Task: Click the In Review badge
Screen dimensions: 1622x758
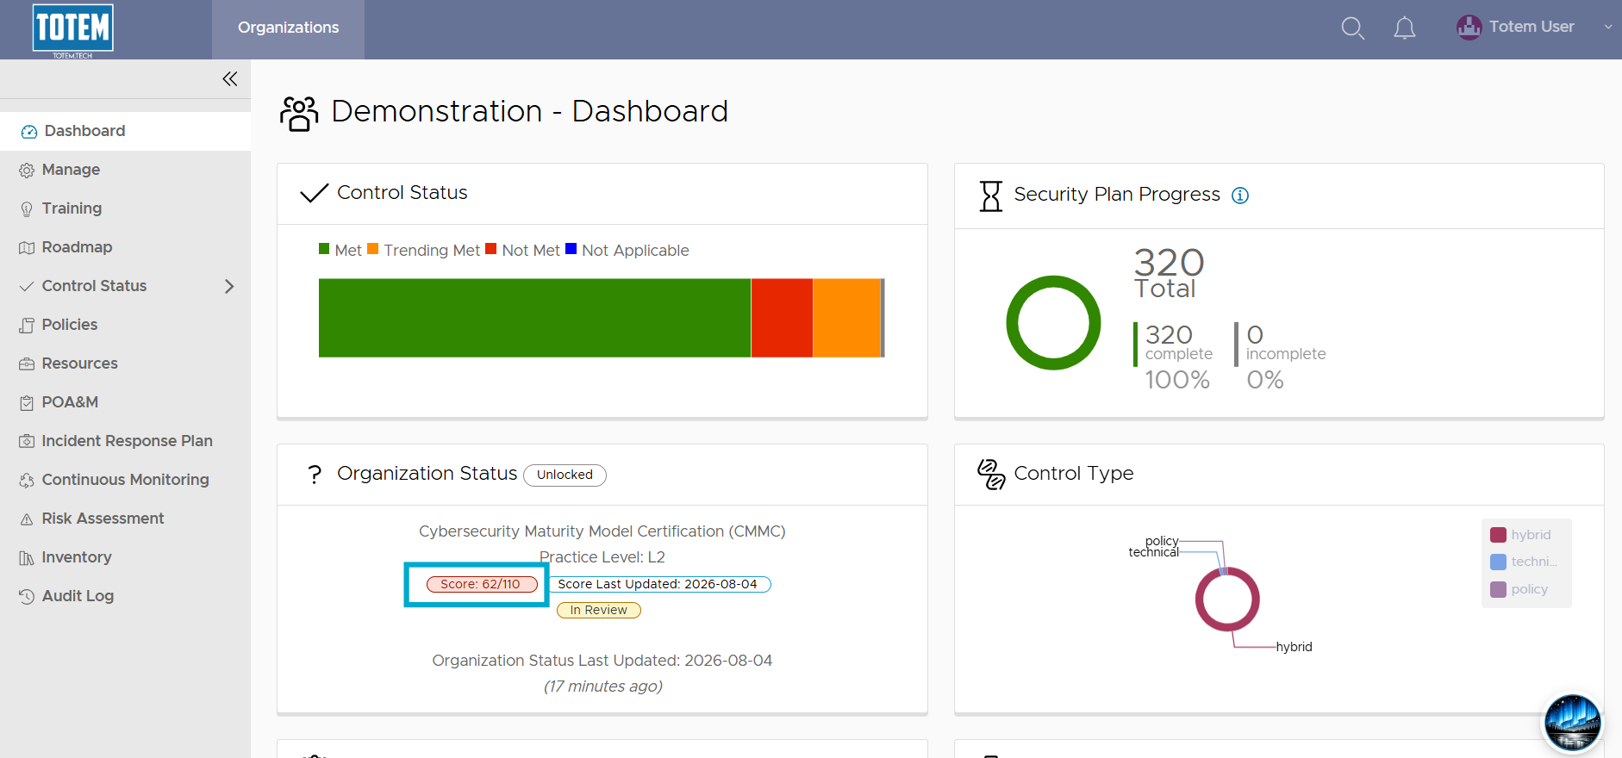Action: point(599,610)
